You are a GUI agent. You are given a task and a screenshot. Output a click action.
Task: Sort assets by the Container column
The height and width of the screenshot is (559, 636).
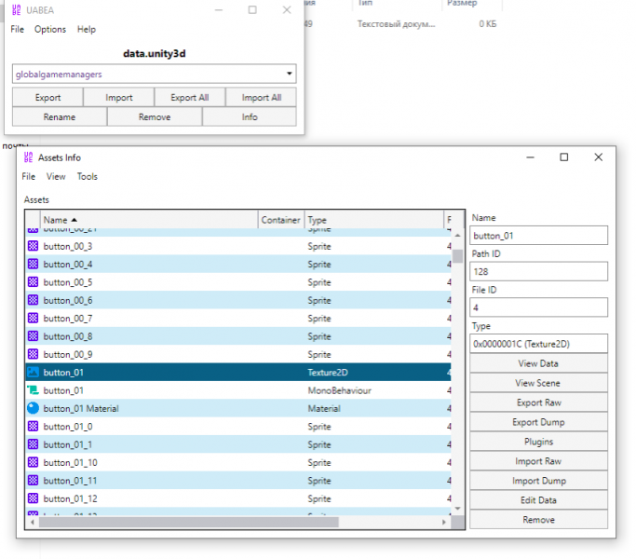(x=280, y=220)
